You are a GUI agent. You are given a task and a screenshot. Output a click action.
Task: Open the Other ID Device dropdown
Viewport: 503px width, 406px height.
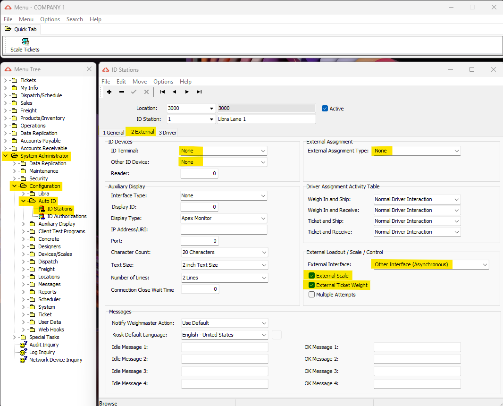coord(263,162)
